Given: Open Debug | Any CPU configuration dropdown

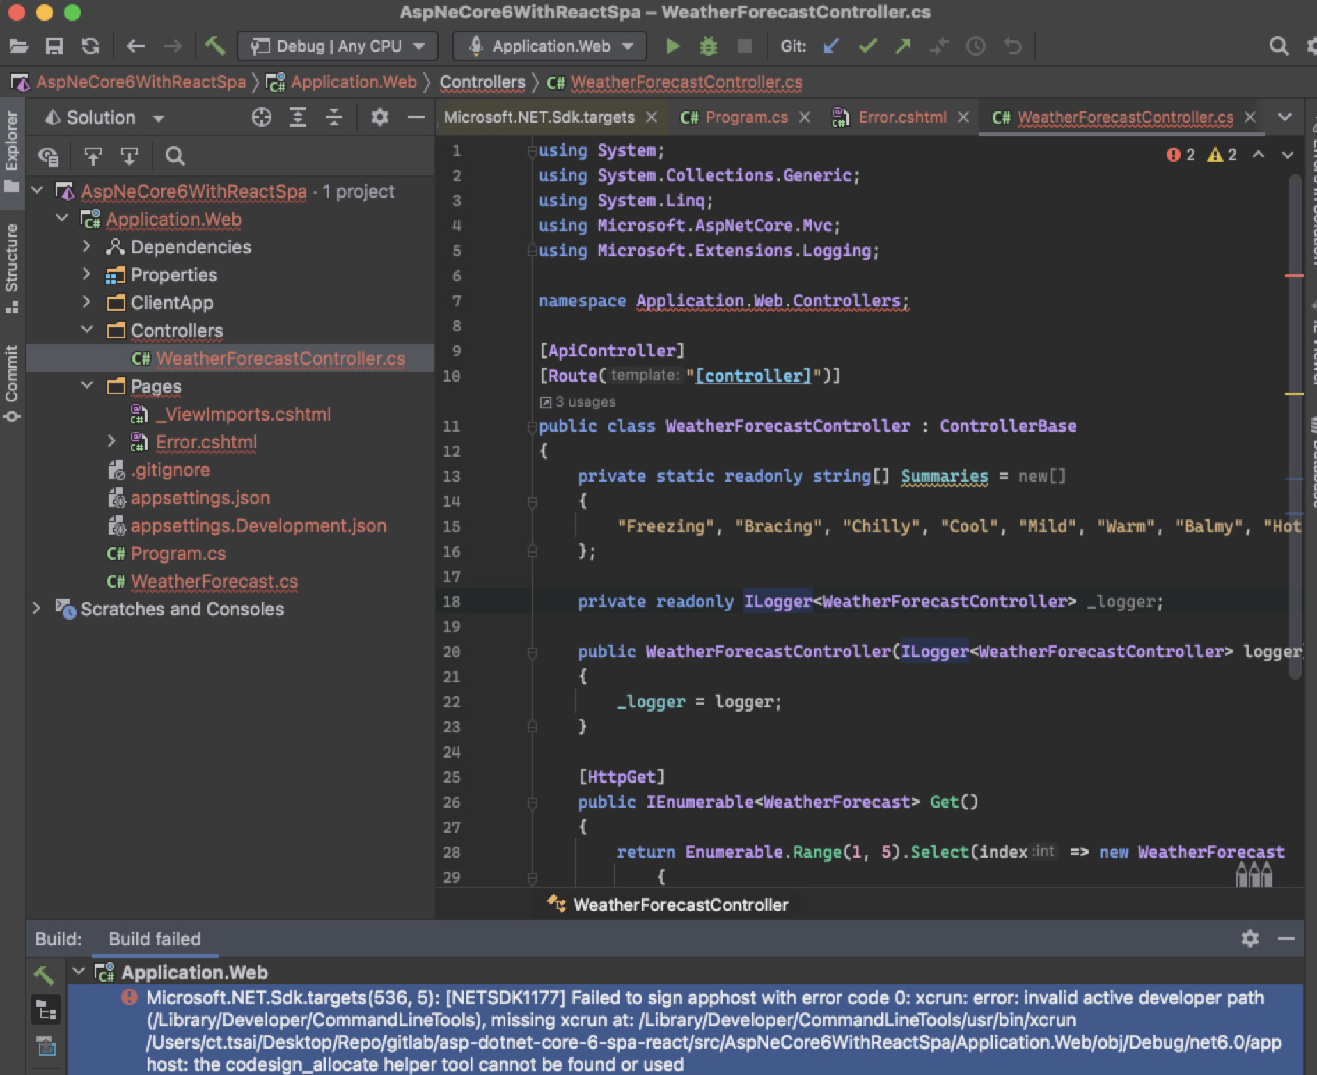Looking at the screenshot, I should coord(338,47).
